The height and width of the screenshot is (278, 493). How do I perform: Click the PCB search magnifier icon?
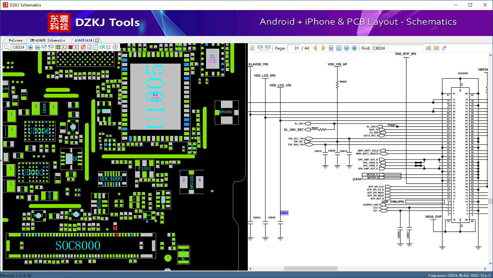tap(6, 47)
